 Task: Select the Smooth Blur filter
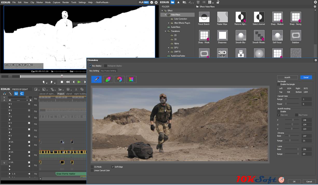pos(241,35)
